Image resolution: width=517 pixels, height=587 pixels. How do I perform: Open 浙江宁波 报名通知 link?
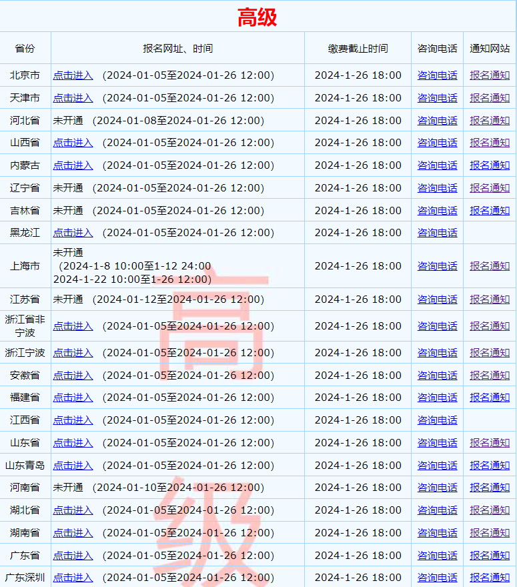490,353
